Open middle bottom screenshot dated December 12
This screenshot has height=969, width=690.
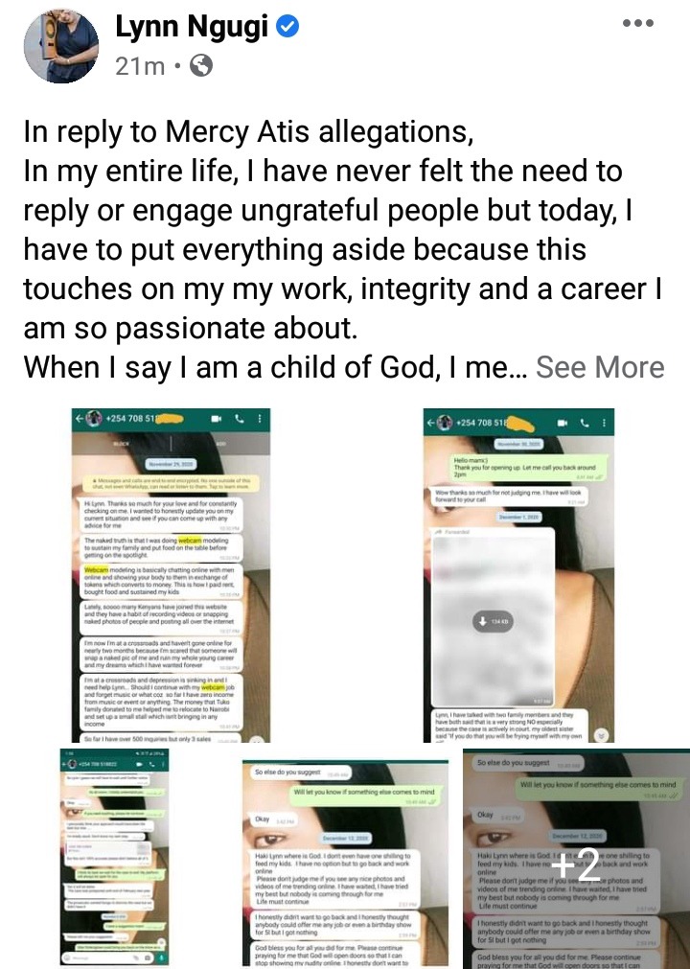coord(345,864)
